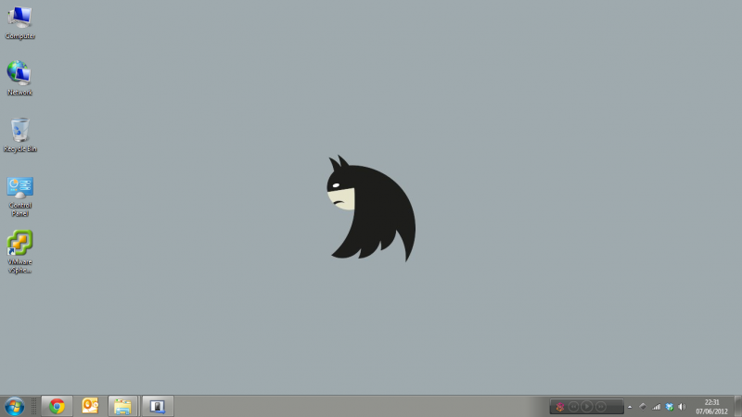Select the Network desktop icon
This screenshot has height=417, width=742.
click(19, 79)
